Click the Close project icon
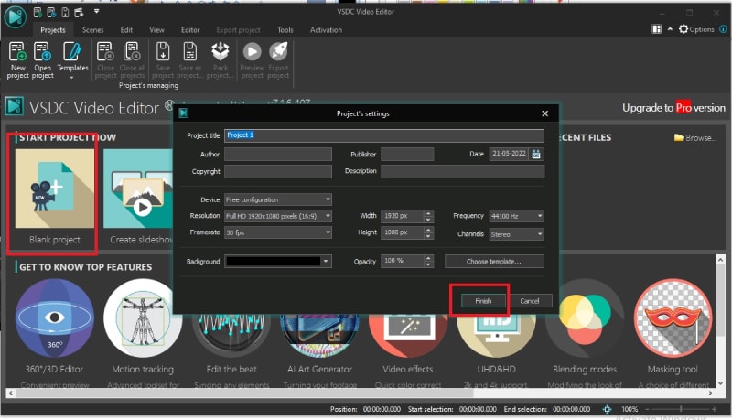Viewport: 732px width, 420px height. [x=105, y=52]
